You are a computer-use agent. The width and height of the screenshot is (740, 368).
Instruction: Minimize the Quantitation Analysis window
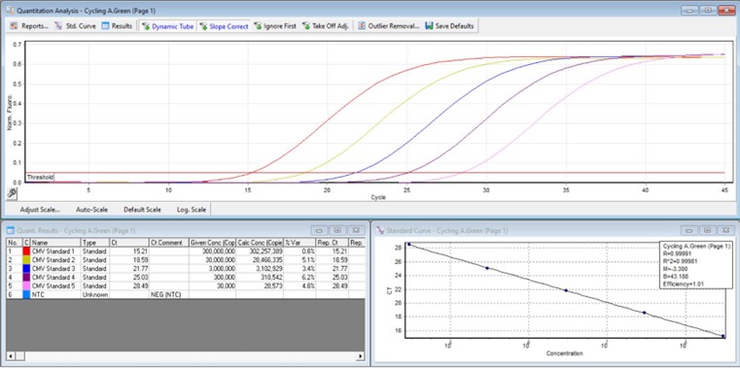(690, 11)
